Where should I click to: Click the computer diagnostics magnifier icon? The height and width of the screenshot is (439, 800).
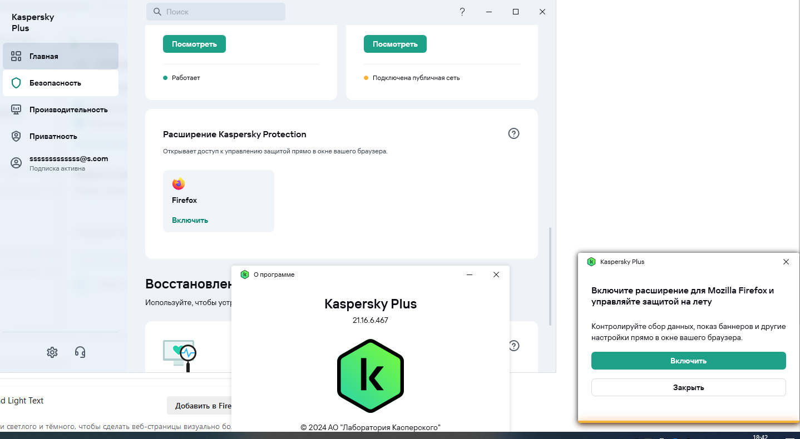pyautogui.click(x=180, y=356)
